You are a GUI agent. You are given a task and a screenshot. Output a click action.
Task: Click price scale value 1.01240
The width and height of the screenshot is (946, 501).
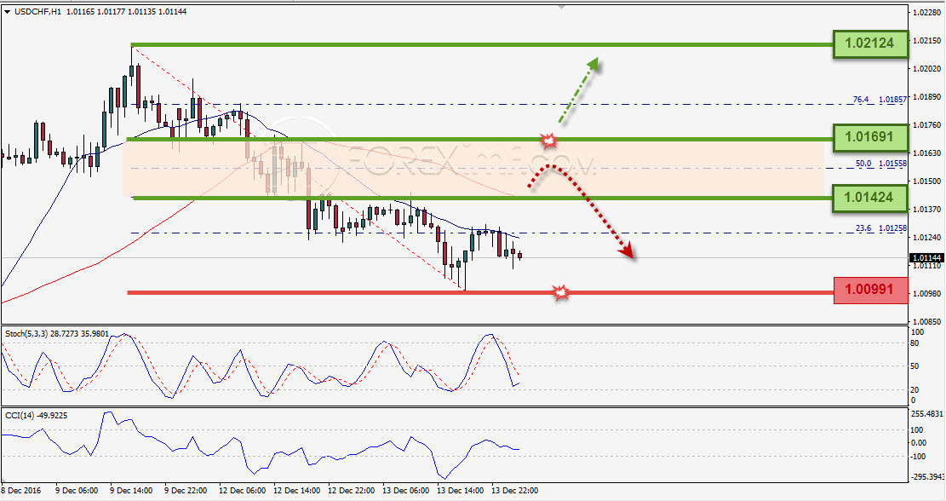tap(927, 237)
